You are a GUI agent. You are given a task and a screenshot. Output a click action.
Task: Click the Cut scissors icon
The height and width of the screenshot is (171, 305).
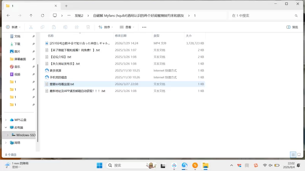31,27
